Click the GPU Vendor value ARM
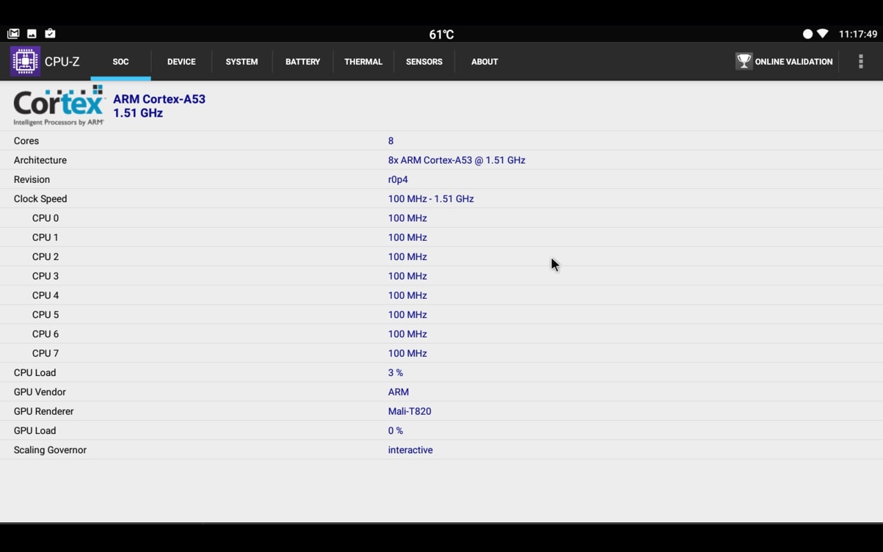The image size is (883, 552). (x=399, y=392)
